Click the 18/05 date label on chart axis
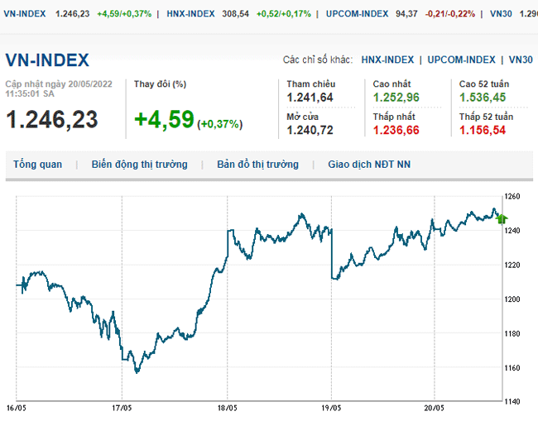Screen dimensions: 538x421 click(x=228, y=408)
